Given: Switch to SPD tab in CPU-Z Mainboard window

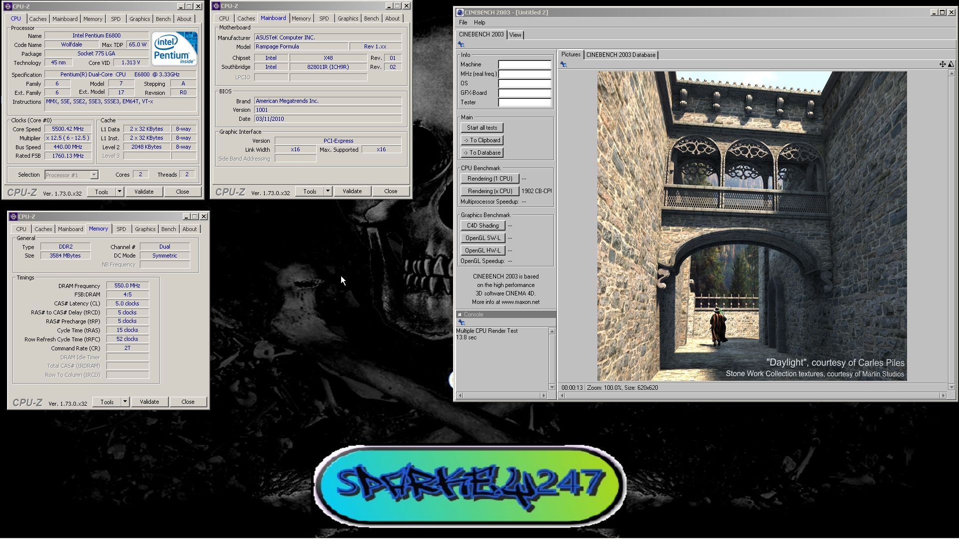Looking at the screenshot, I should [324, 18].
